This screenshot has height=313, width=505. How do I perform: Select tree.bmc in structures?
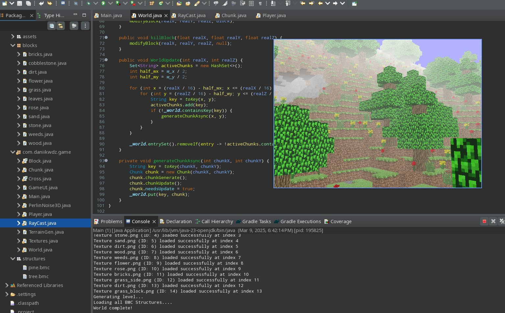point(38,276)
